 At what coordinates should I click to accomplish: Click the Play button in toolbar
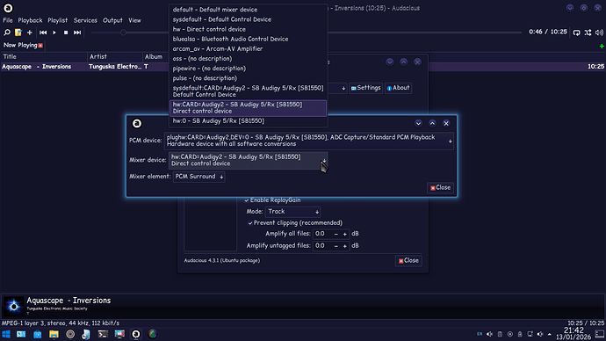point(54,33)
